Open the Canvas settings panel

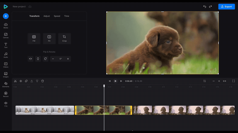pos(6,35)
